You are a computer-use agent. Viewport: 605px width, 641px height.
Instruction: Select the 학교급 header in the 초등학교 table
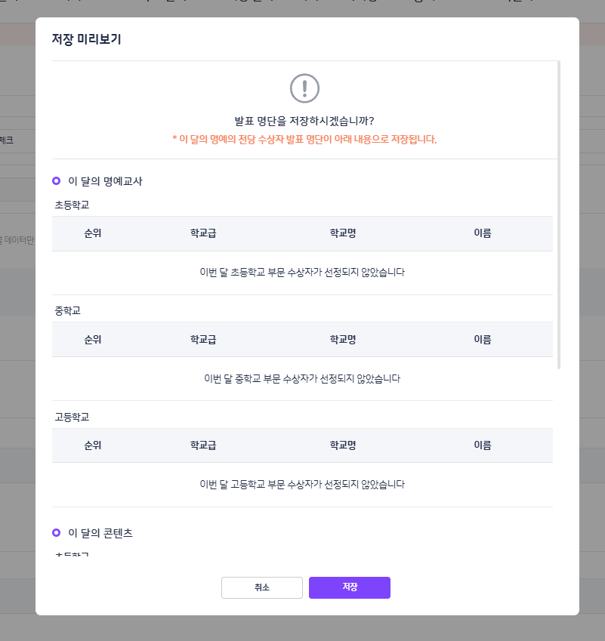(203, 233)
